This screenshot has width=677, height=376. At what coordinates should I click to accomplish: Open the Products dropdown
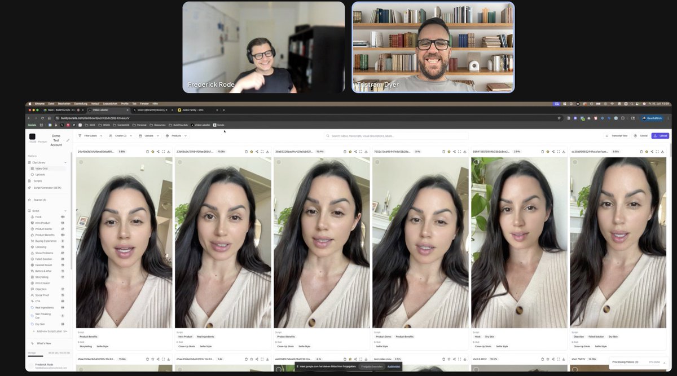click(176, 136)
